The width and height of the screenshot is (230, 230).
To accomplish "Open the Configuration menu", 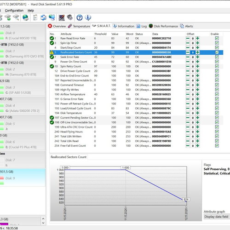I will 14,11.
